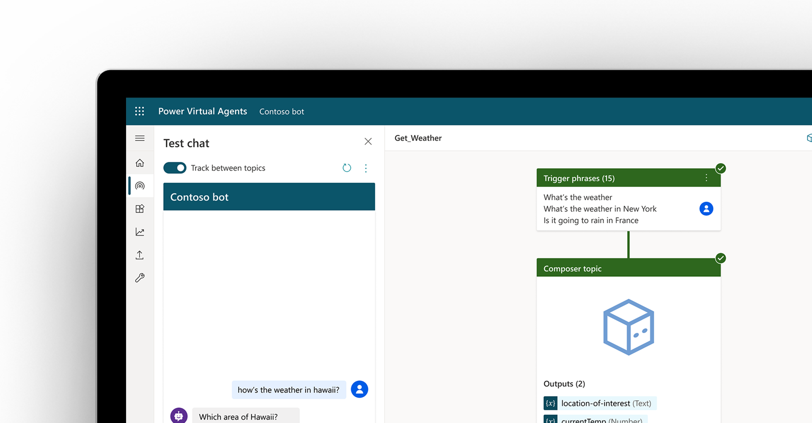
Task: Open the Topics icon in sidebar
Action: coord(140,186)
